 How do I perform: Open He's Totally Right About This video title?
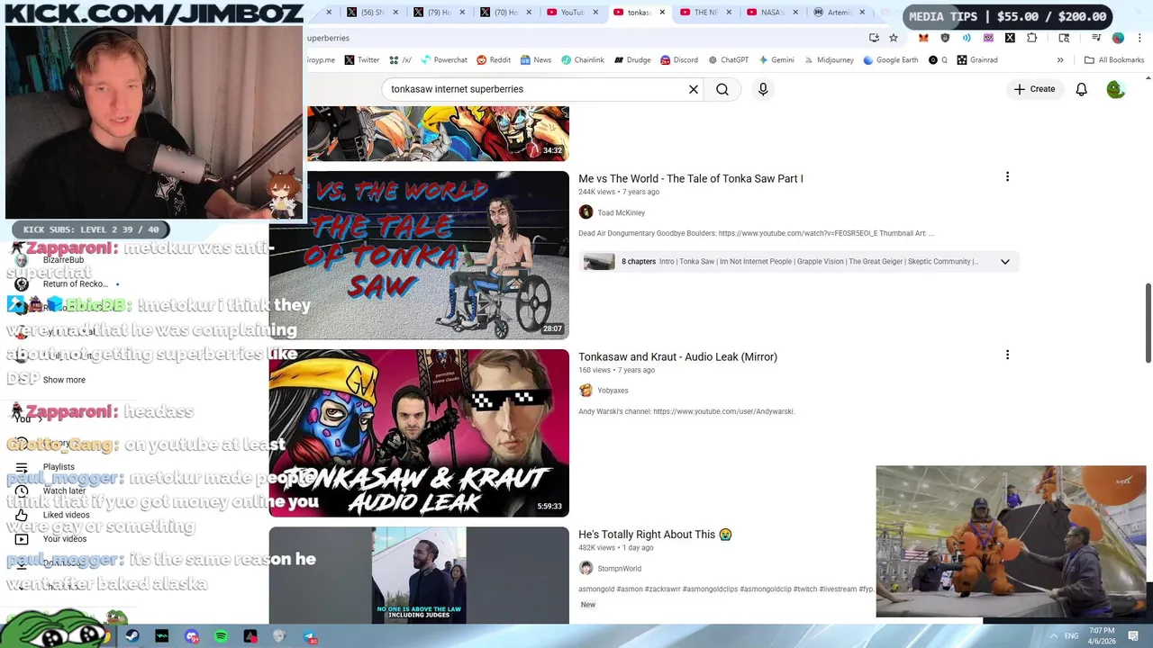(655, 535)
